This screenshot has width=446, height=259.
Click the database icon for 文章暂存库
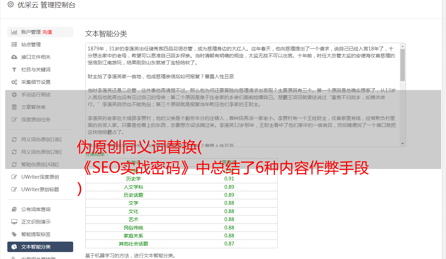coord(14,107)
